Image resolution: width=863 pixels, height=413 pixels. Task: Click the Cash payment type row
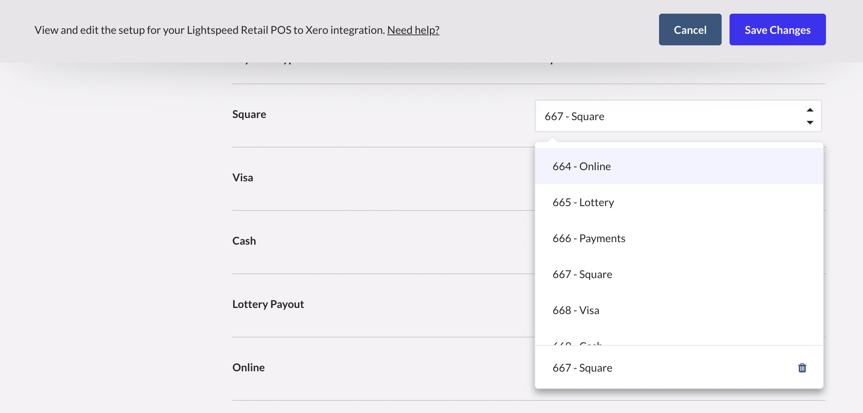244,240
